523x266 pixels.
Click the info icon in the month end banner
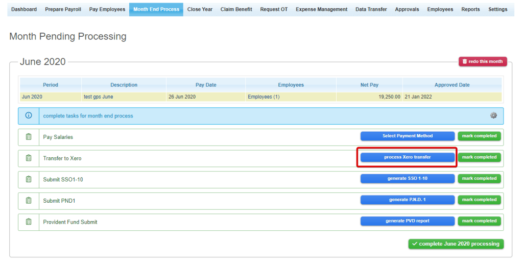(x=29, y=115)
